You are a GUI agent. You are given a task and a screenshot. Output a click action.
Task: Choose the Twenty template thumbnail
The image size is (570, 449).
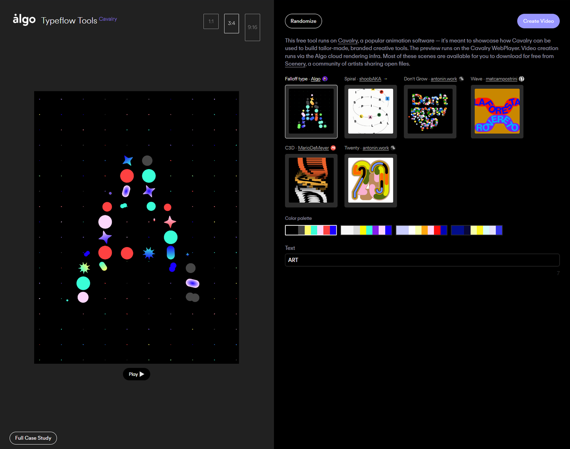pos(370,180)
